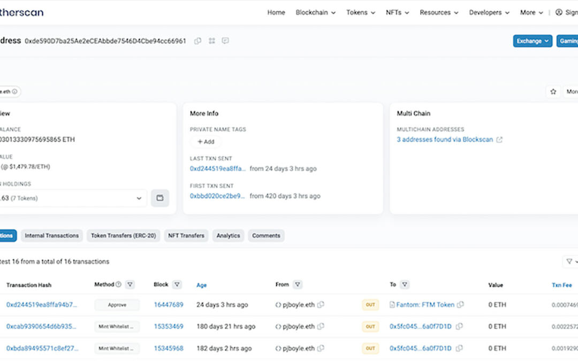This screenshot has height=361, width=578.
Task: Open the QR code for this address
Action: coord(211,41)
